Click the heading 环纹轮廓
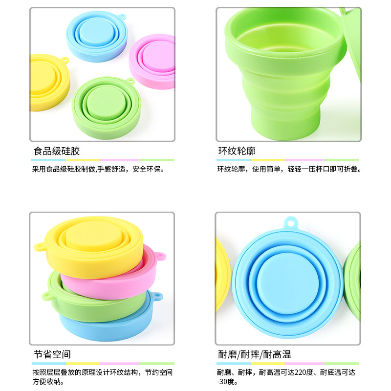This screenshot has width=391, height=391. pos(237,151)
